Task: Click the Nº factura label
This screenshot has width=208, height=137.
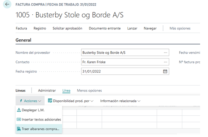Action: click(189, 62)
